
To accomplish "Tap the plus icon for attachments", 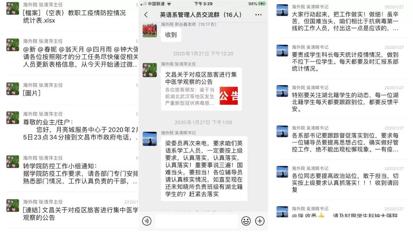I will click(260, 221).
